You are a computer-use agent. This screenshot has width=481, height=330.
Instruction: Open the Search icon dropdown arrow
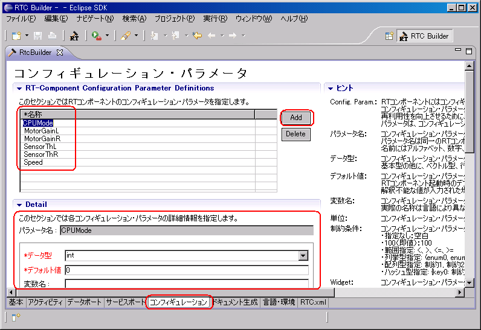136,36
